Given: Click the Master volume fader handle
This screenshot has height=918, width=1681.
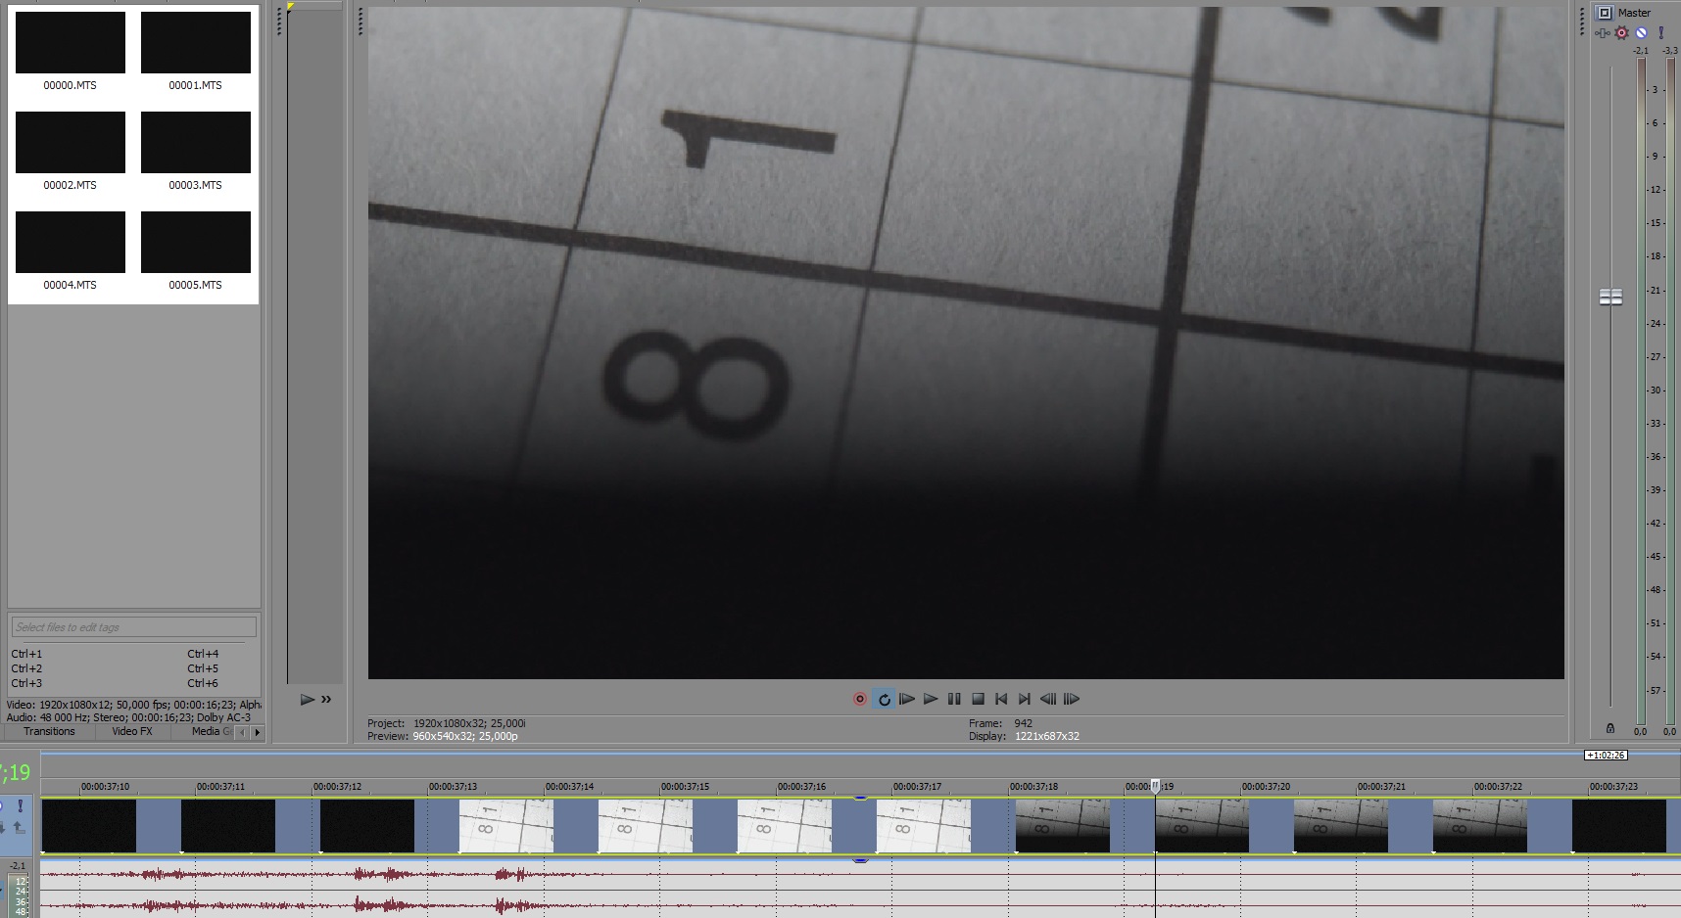Looking at the screenshot, I should [1610, 297].
